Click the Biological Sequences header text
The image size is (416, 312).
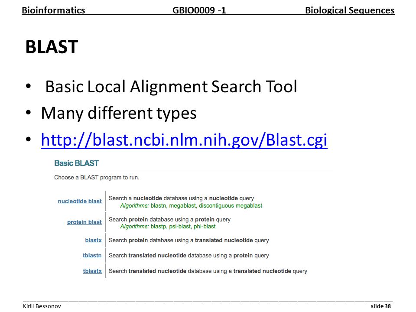coord(350,10)
